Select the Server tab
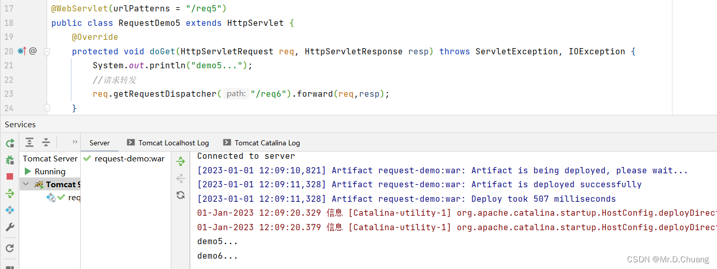 [x=99, y=143]
